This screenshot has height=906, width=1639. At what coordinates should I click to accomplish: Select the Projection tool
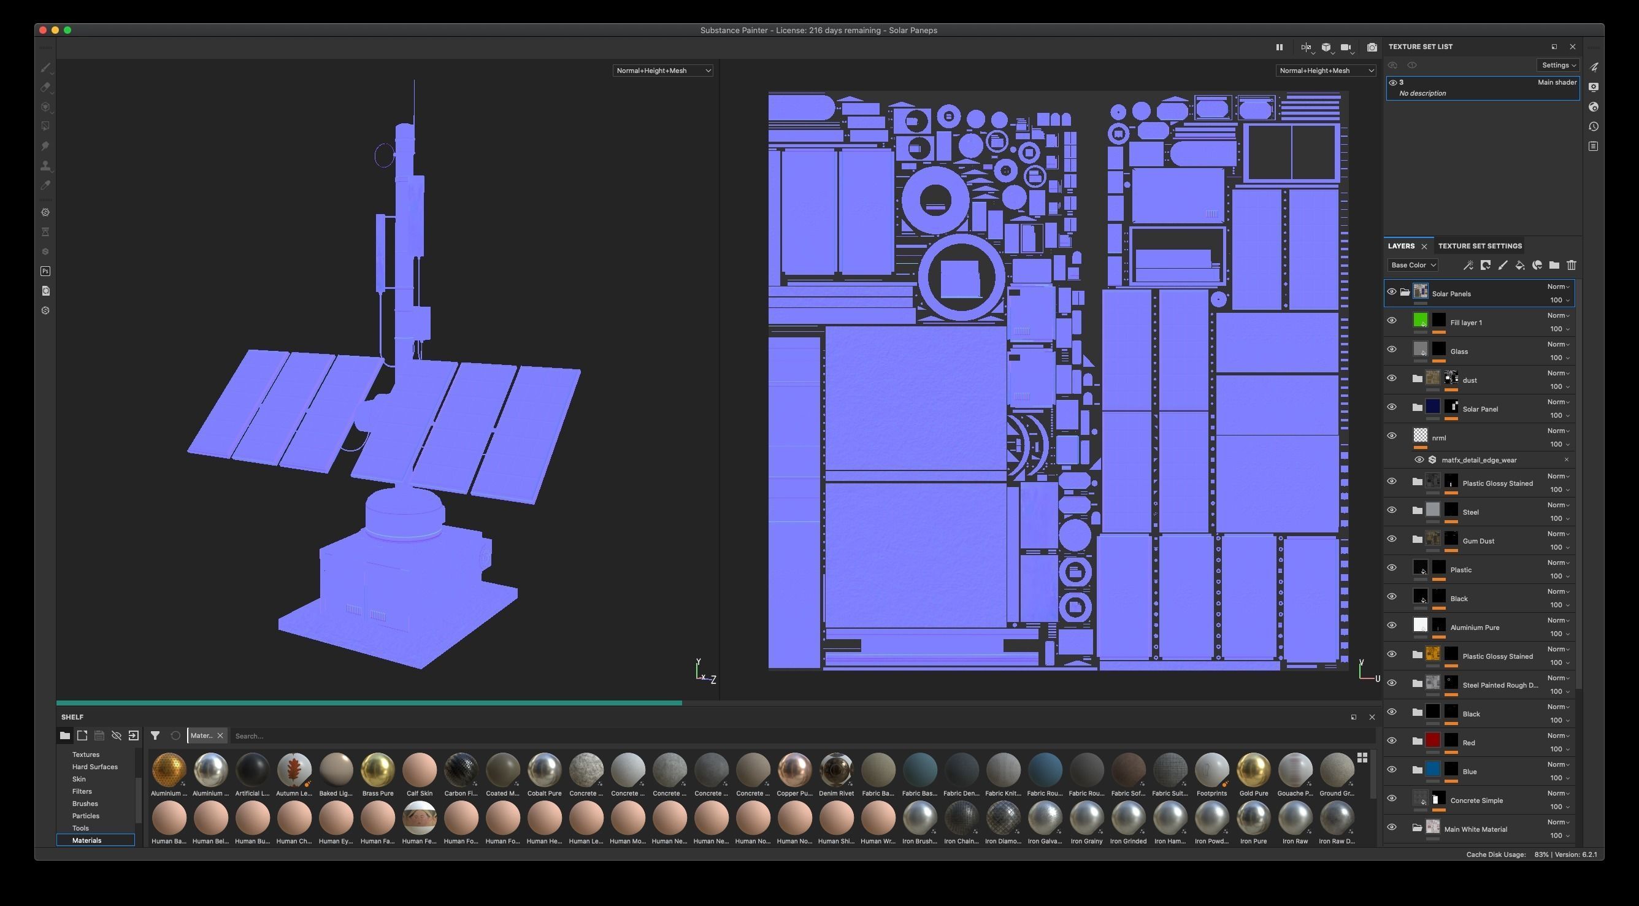(45, 107)
